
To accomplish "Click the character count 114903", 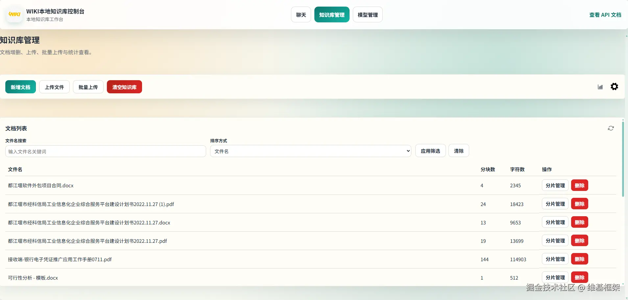I will click(x=518, y=259).
